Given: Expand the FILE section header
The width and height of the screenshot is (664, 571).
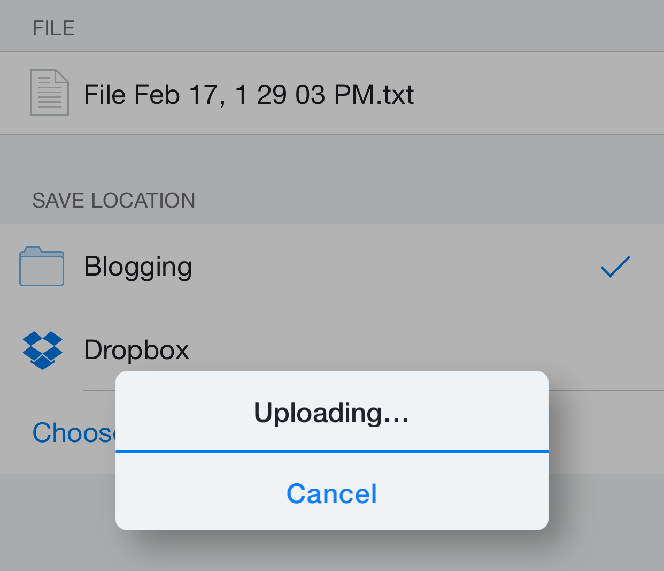Looking at the screenshot, I should tap(53, 28).
